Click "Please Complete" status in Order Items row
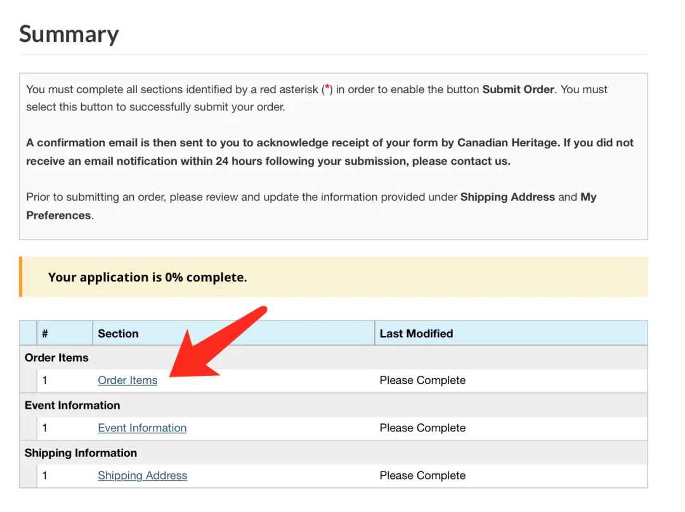The height and width of the screenshot is (512, 685). point(422,380)
